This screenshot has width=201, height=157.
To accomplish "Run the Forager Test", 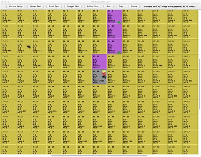I will click(73, 6).
